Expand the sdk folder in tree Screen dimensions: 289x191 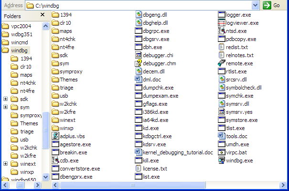5,99
